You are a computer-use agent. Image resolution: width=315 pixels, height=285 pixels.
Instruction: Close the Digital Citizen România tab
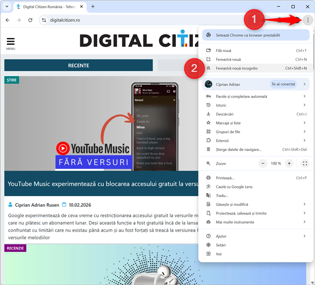[x=81, y=7]
